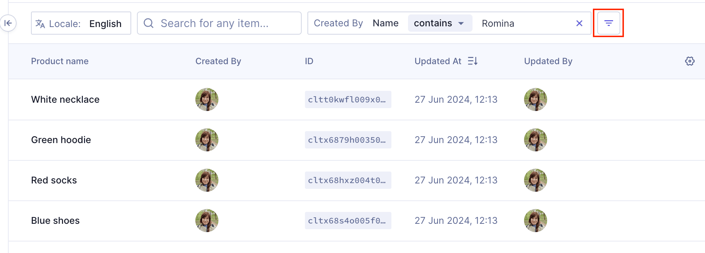Expand the 'contains' operator dropdown
Image resolution: width=705 pixels, height=253 pixels.
click(440, 23)
